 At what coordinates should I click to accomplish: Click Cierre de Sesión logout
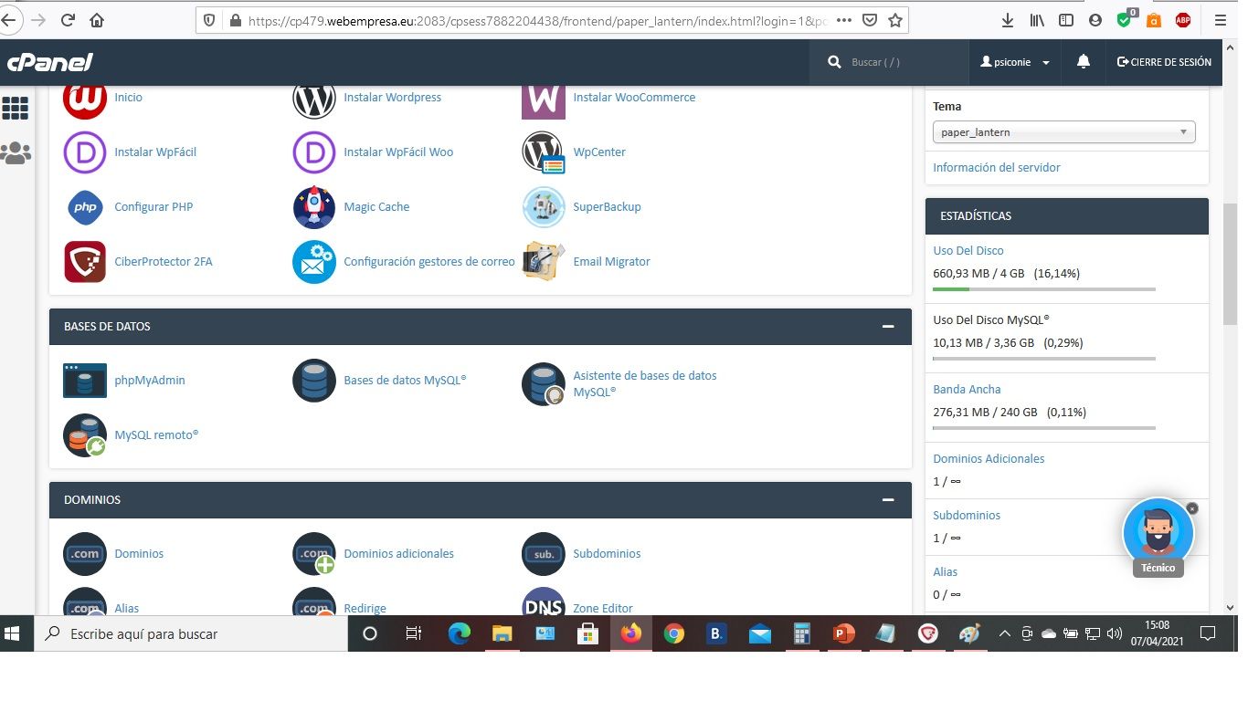(1164, 62)
